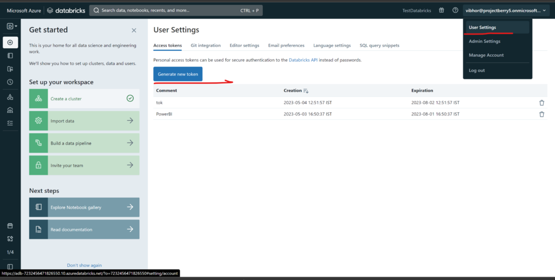Open the Invite your team card
This screenshot has height=280, width=555.
click(x=84, y=165)
